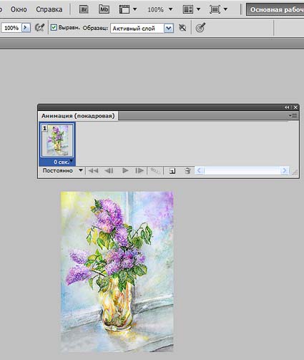This screenshot has height=360, width=304.
Task: Click the Tween animation frames icon
Action: coord(155,170)
